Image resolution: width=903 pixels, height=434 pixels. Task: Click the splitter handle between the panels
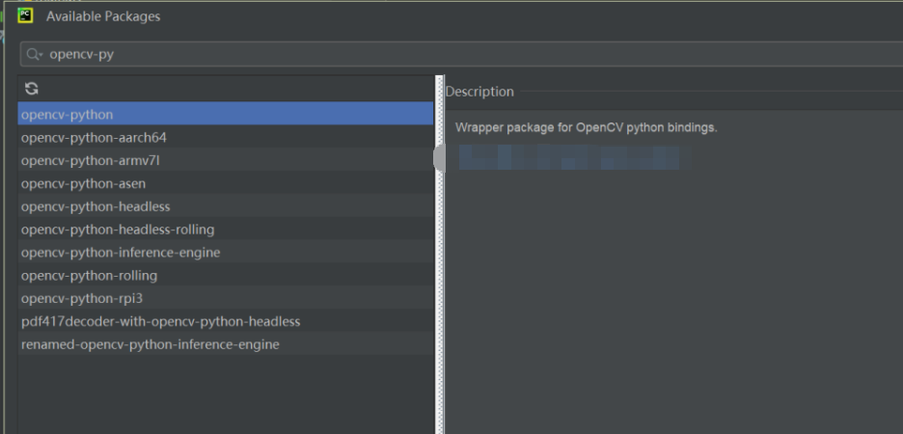coord(440,158)
